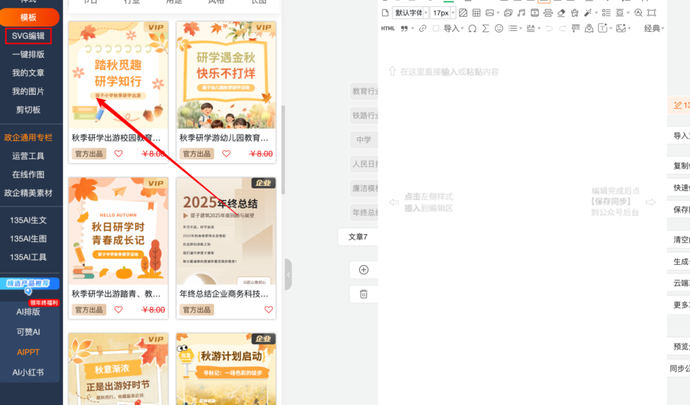Toggle favorite heart on 秋季研学游幼儿园教育 template
This screenshot has width=690, height=405.
pos(226,153)
